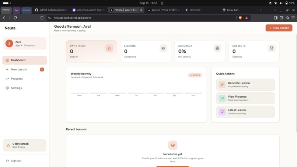Image resolution: width=297 pixels, height=167 pixels.
Task: Click the bookmark icon in the toolbar
Action: 42,18
